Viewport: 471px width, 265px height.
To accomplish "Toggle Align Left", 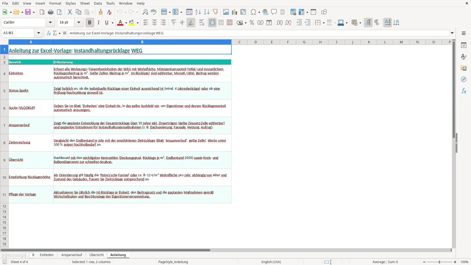I will [146, 23].
